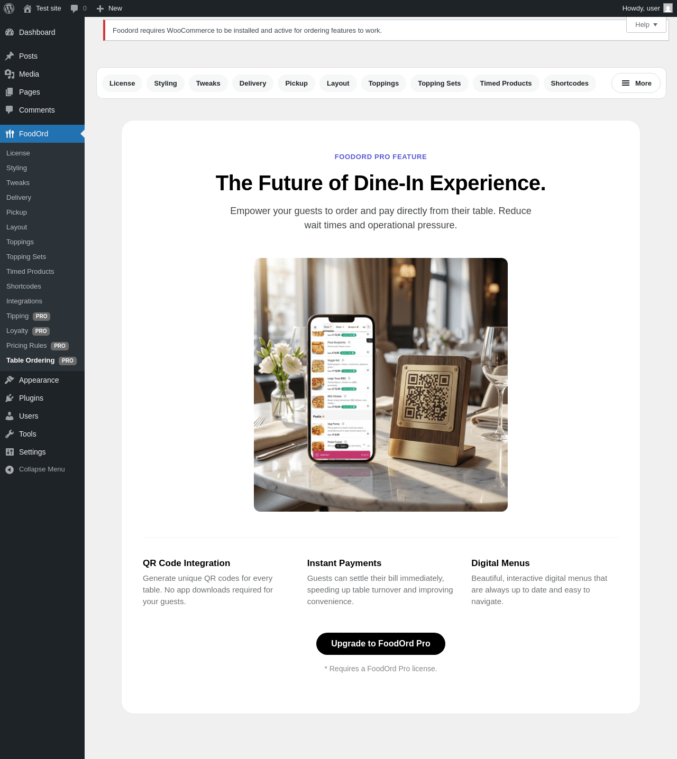Viewport: 677px width, 759px height.
Task: Open the Tweaks tab
Action: point(208,83)
